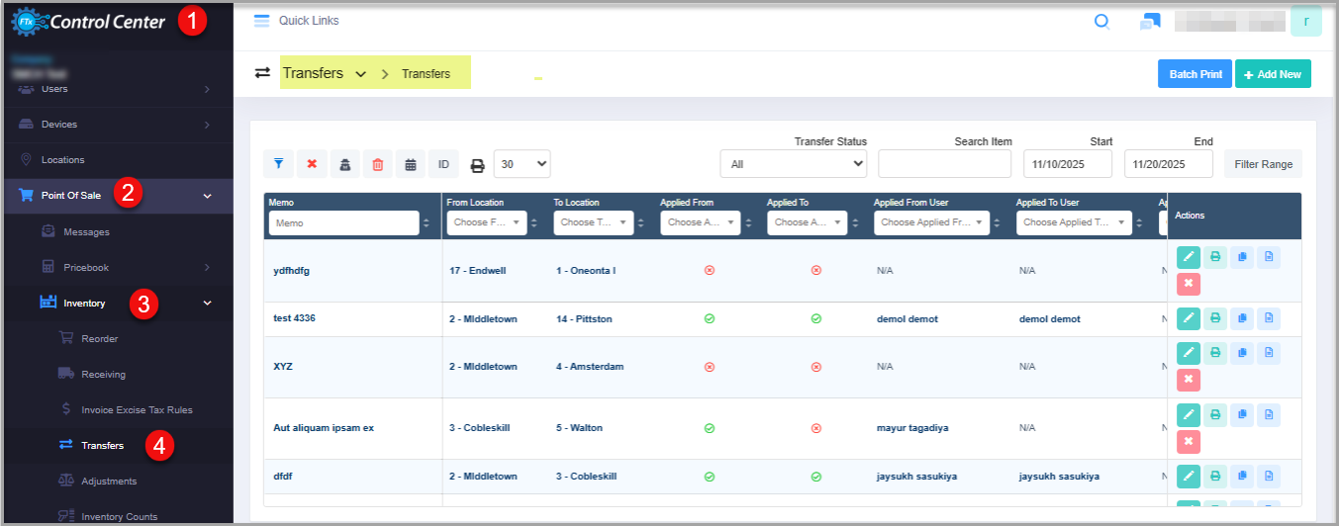The width and height of the screenshot is (1339, 526).
Task: Click the Search Item input field
Action: coord(944,164)
